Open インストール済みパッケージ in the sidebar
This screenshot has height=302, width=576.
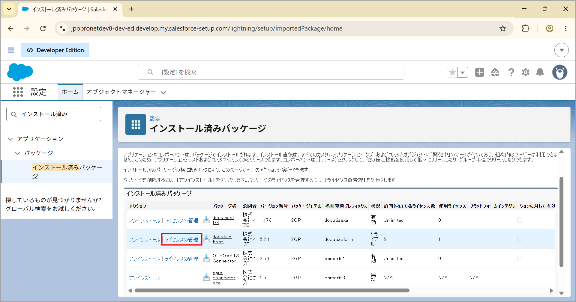(x=67, y=172)
